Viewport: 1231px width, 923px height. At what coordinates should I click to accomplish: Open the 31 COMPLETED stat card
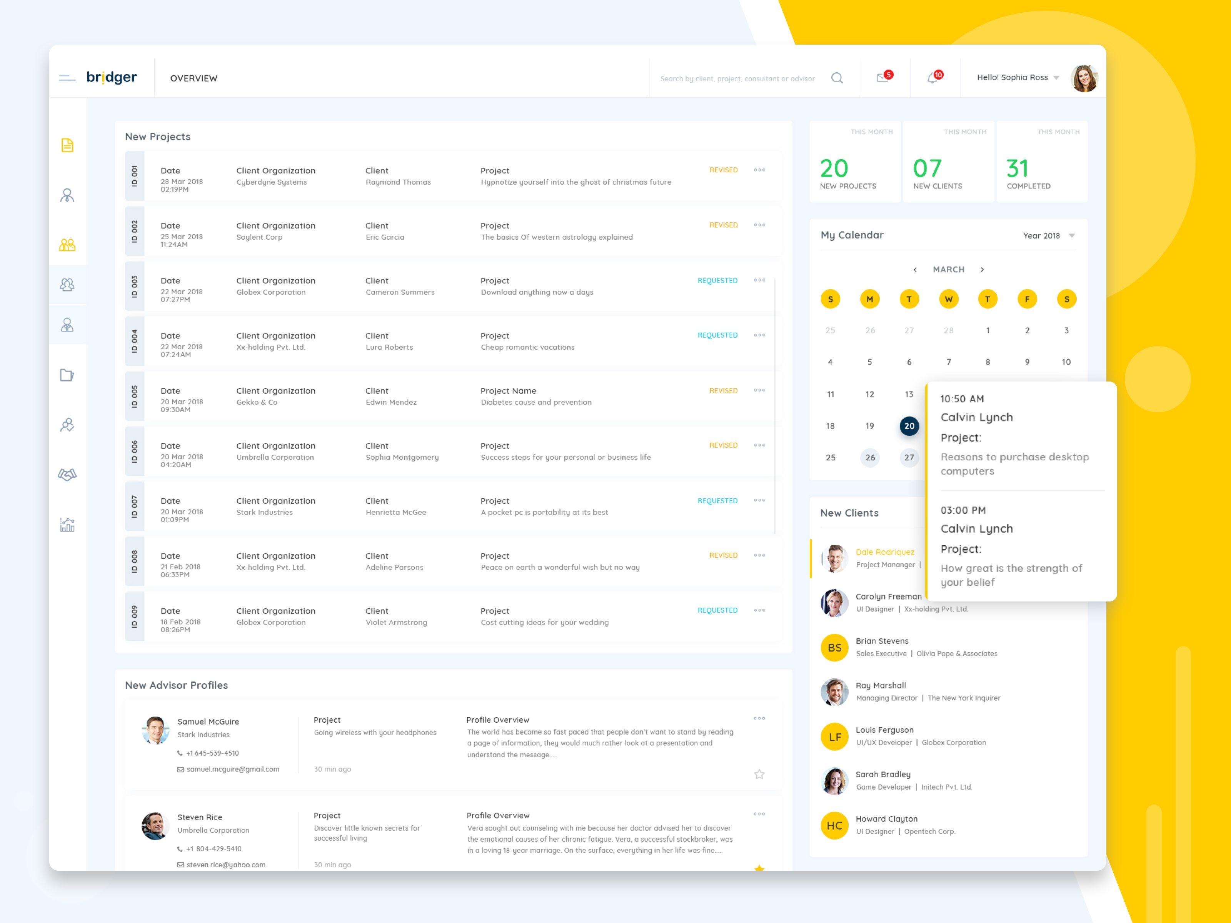coord(1042,162)
